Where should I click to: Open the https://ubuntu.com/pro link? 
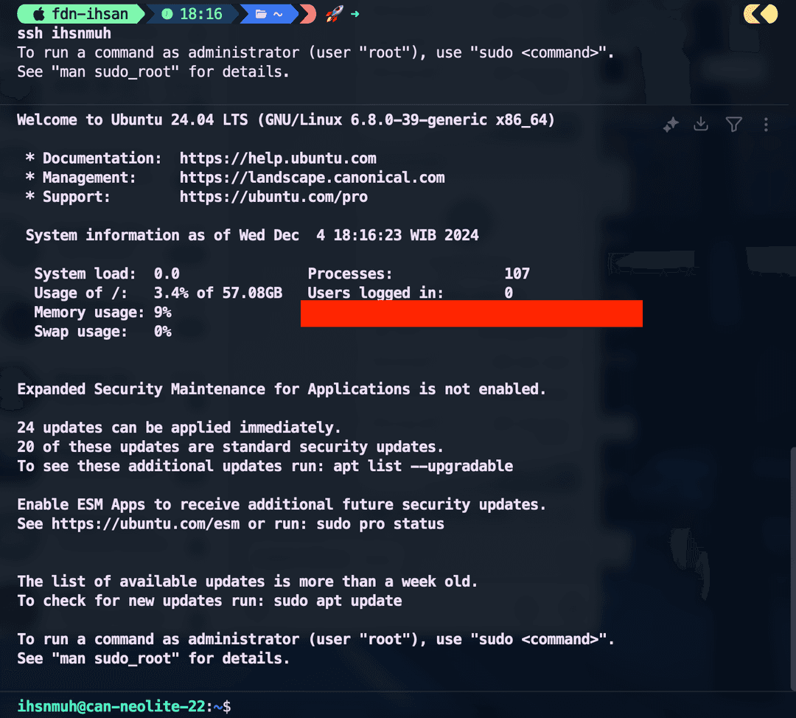click(273, 197)
